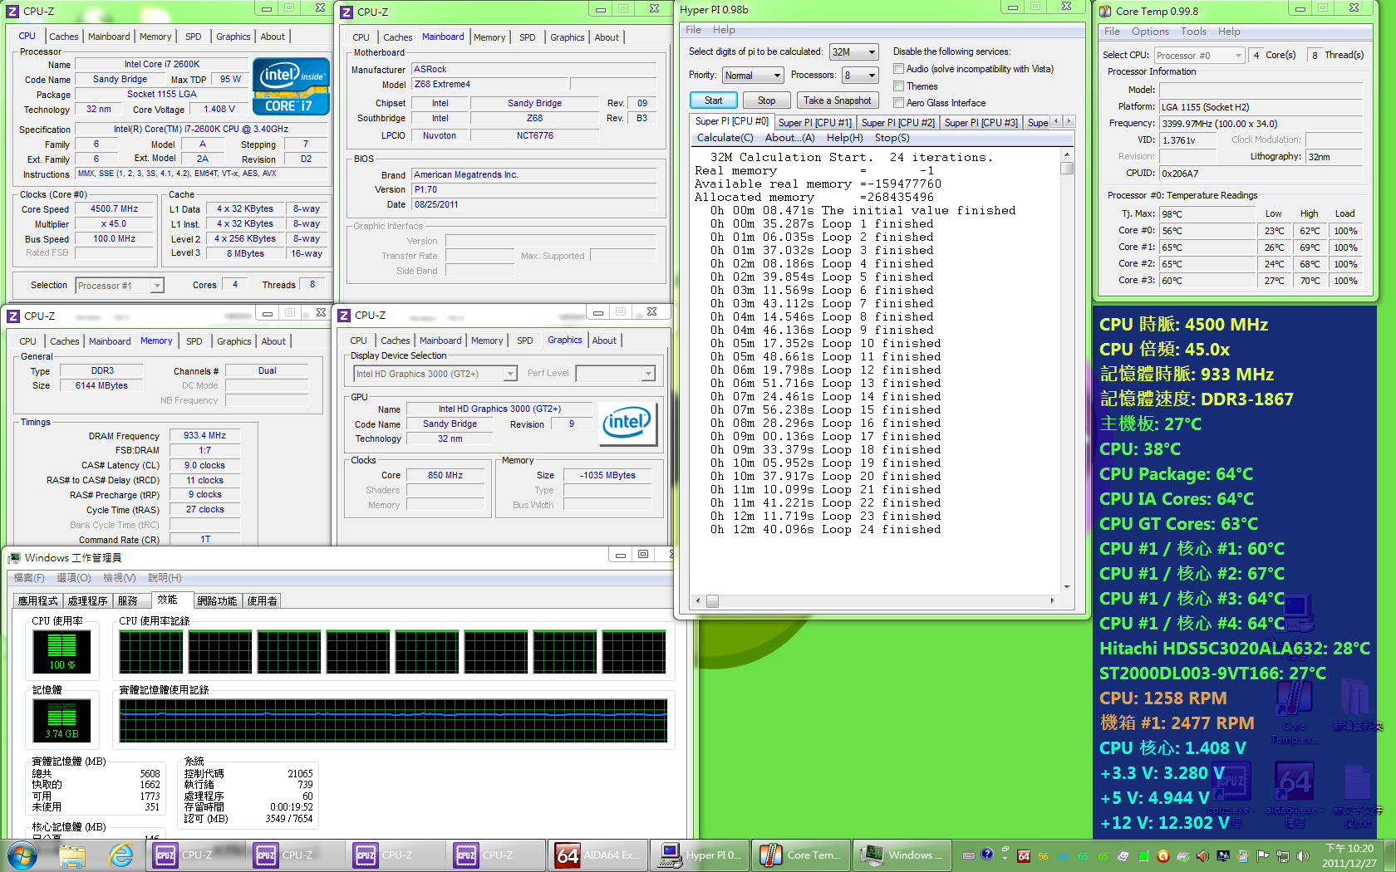Launch Internet Explorer from the taskbar
Image resolution: width=1396 pixels, height=872 pixels.
point(121,855)
